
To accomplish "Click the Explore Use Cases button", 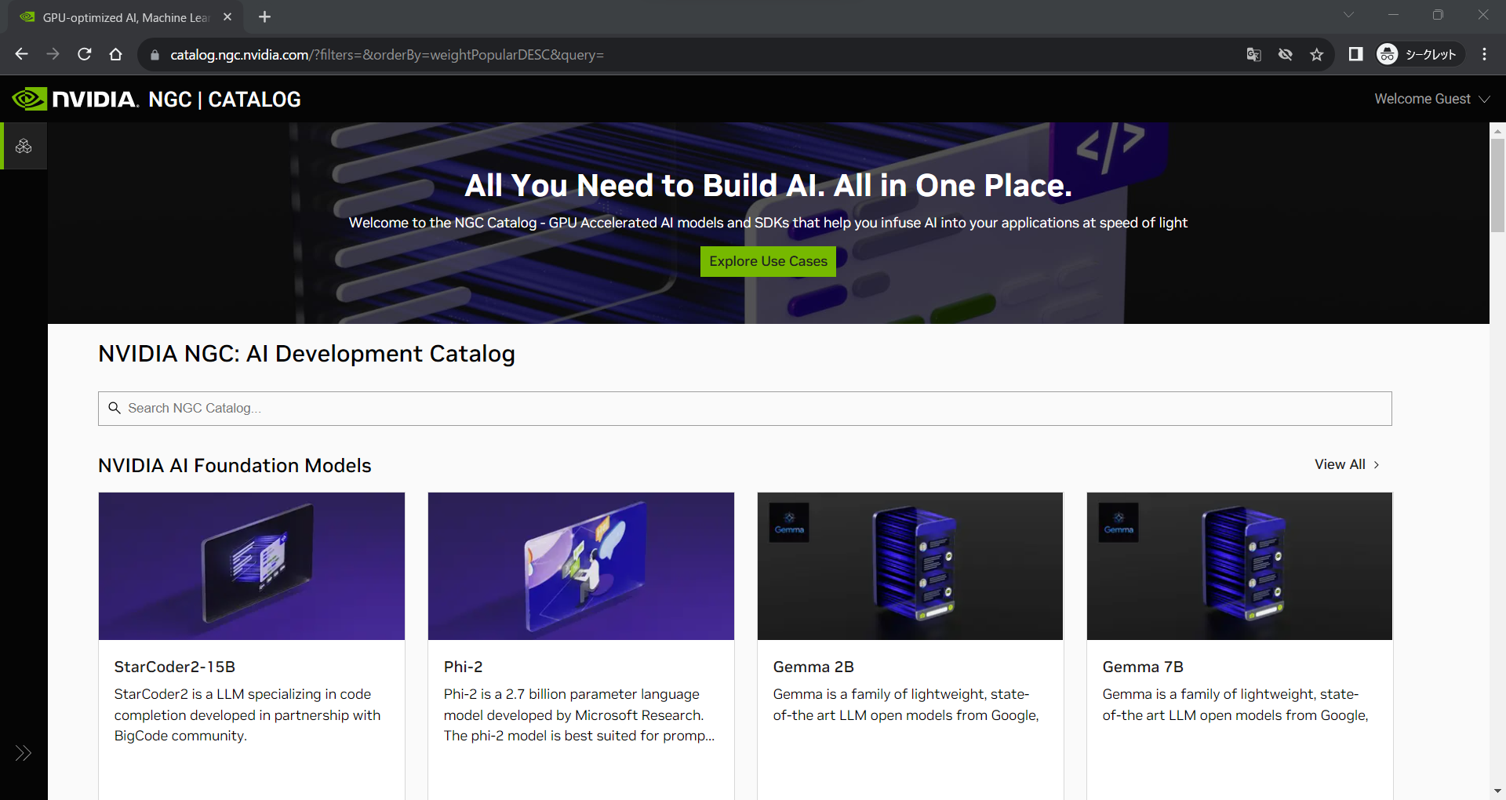I will (768, 261).
